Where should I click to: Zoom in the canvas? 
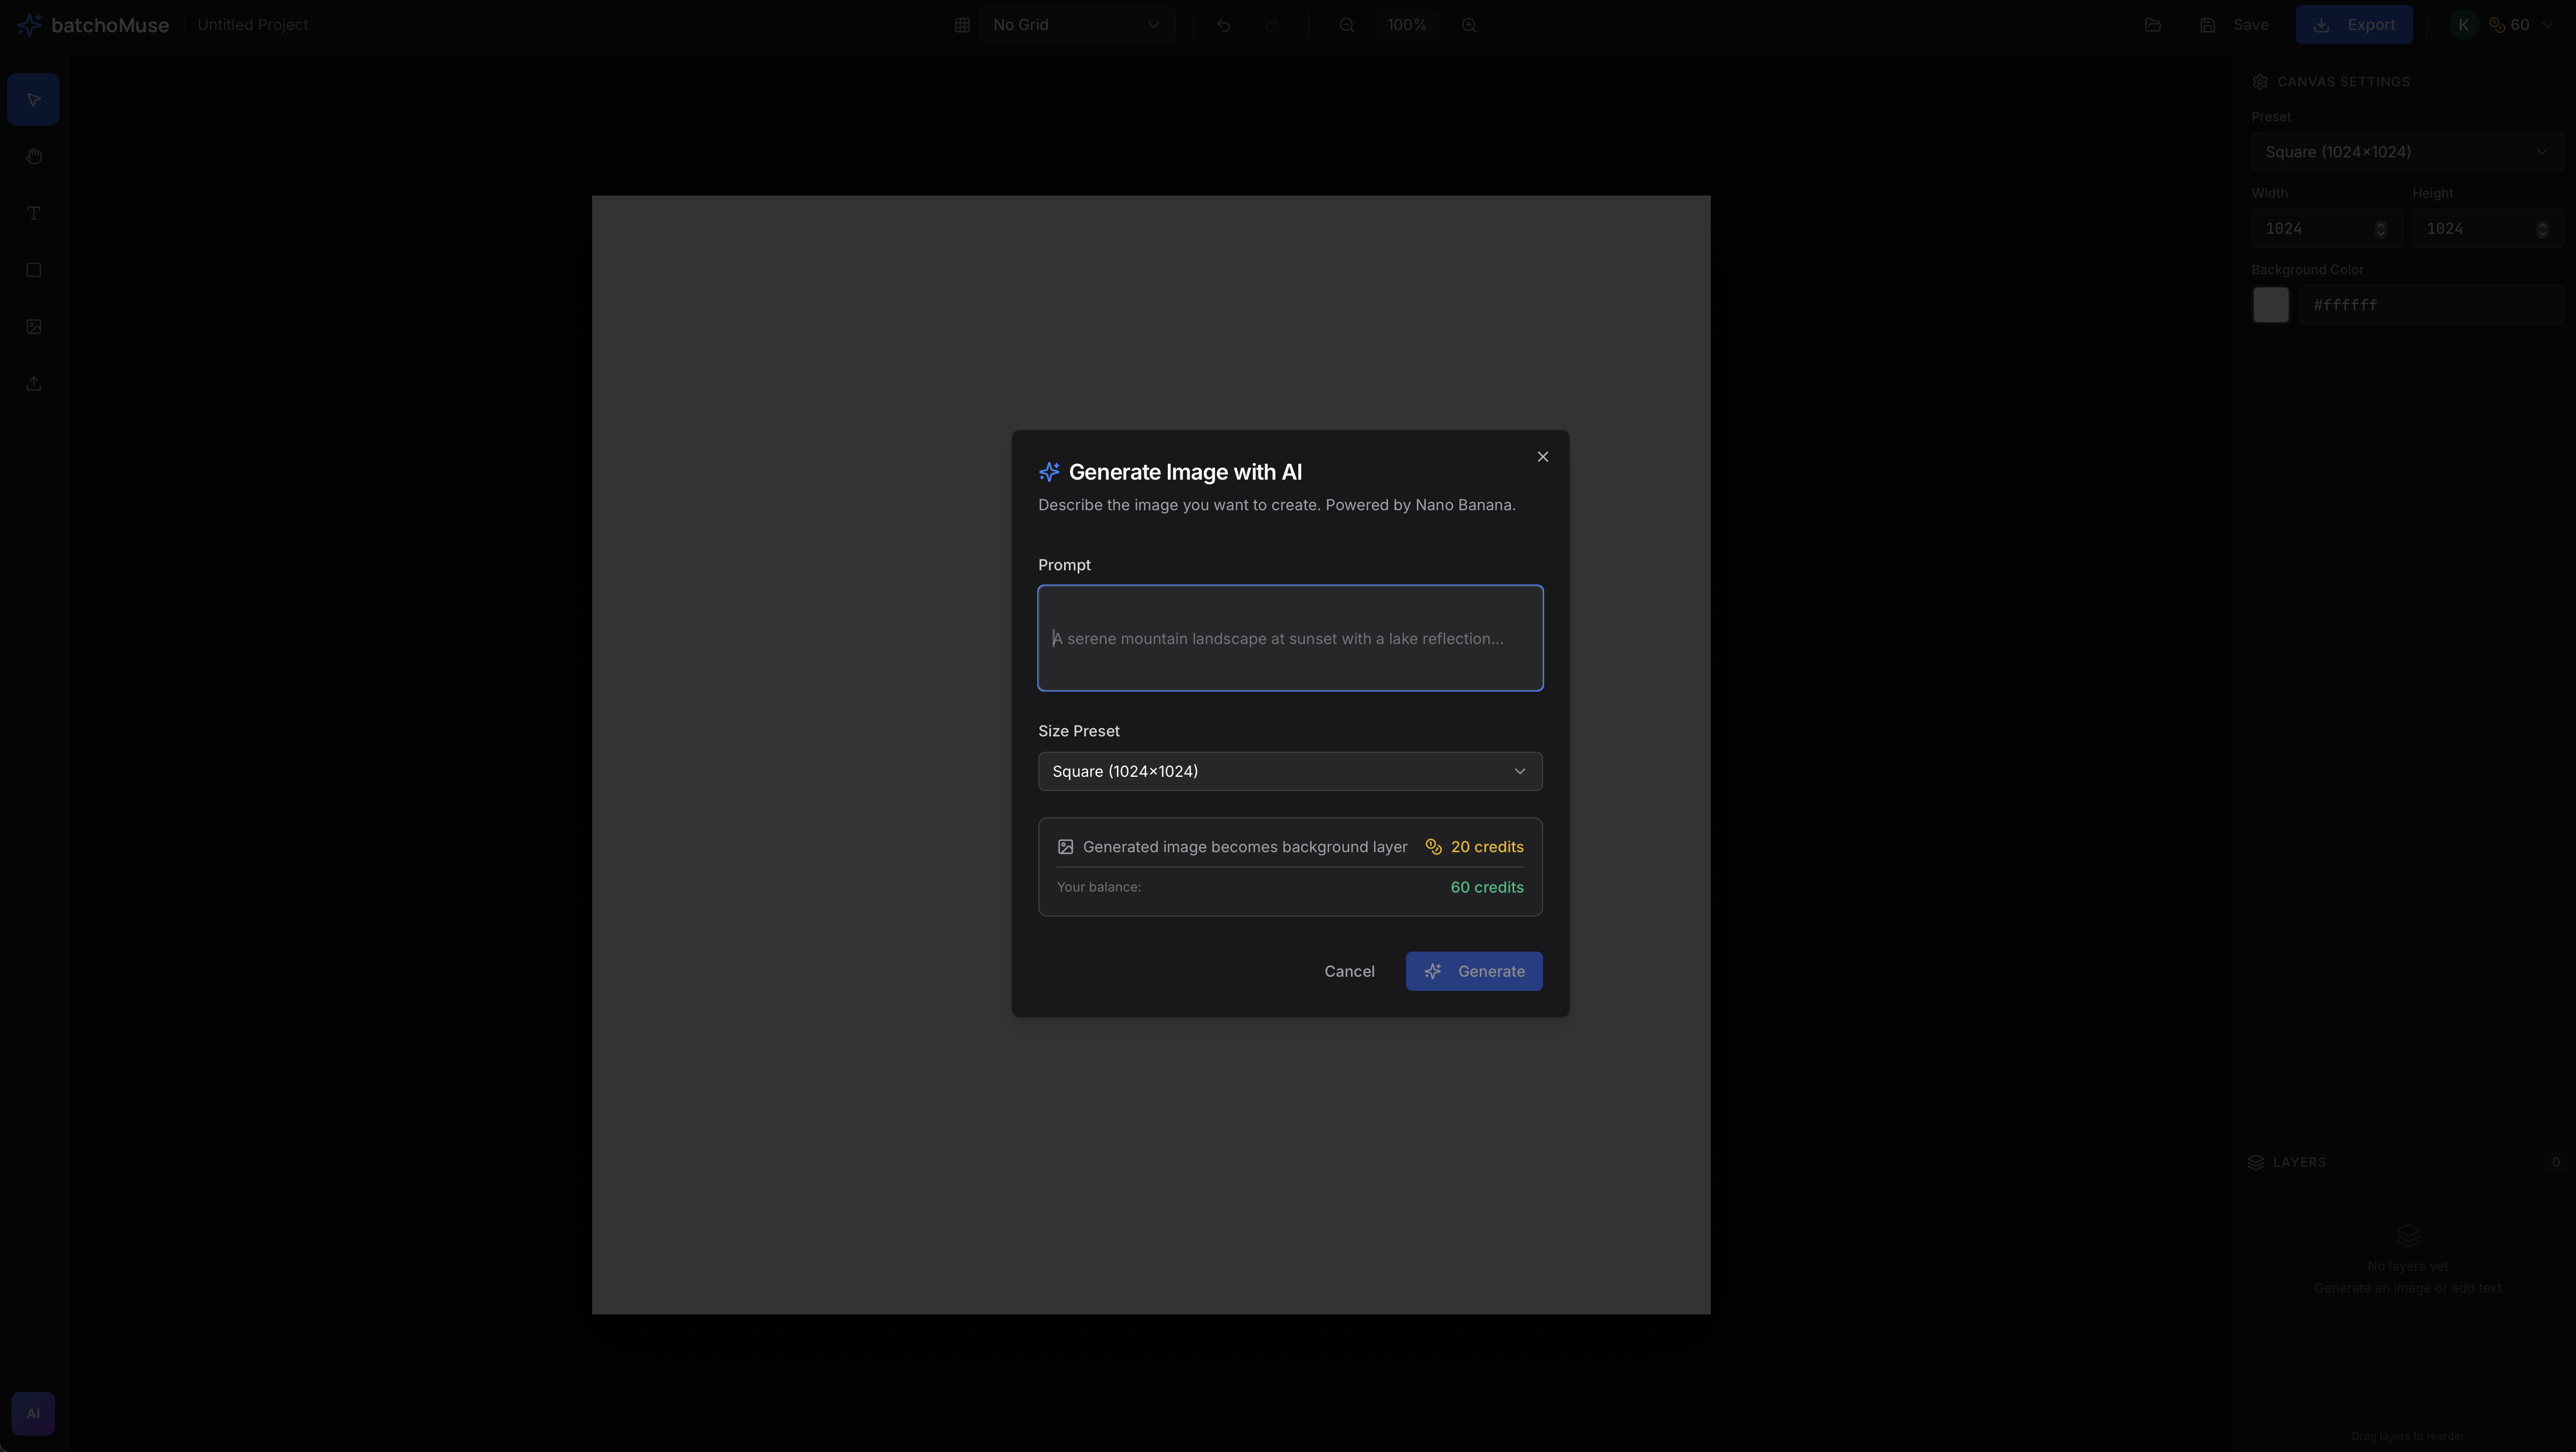[x=1469, y=25]
